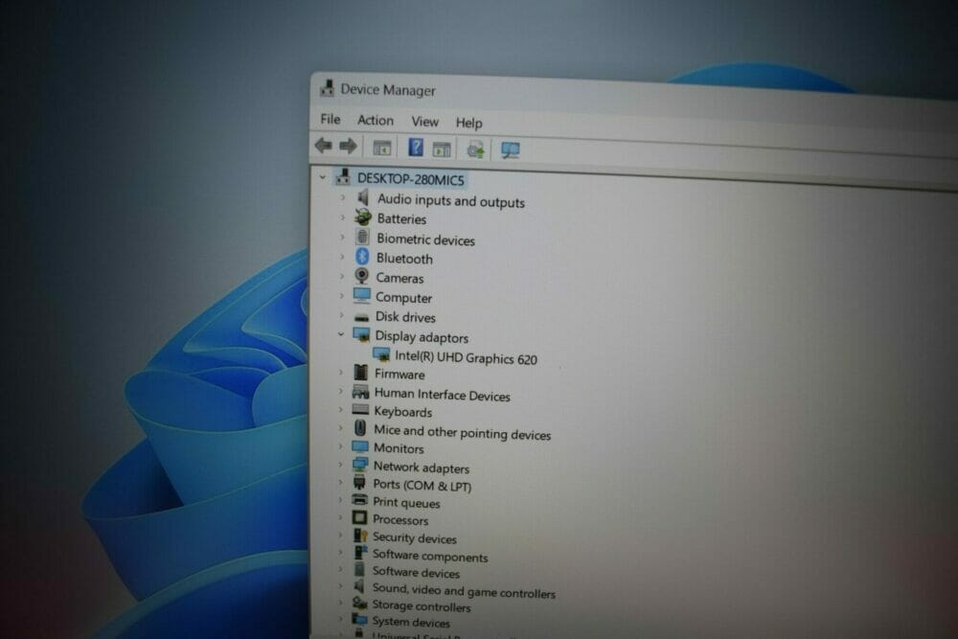Select the DESKTOP-280MIC5 computer name
Image resolution: width=958 pixels, height=639 pixels.
(x=411, y=179)
